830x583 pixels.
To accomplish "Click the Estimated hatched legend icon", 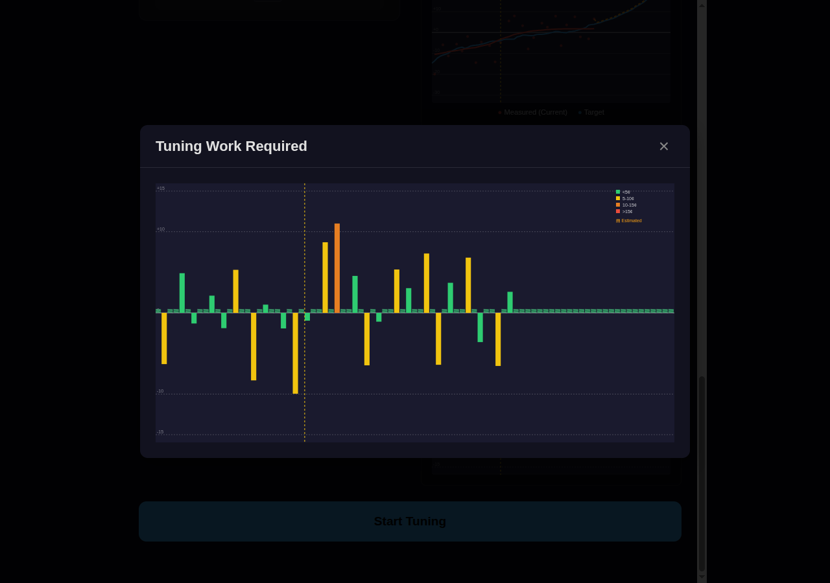I will [617, 220].
